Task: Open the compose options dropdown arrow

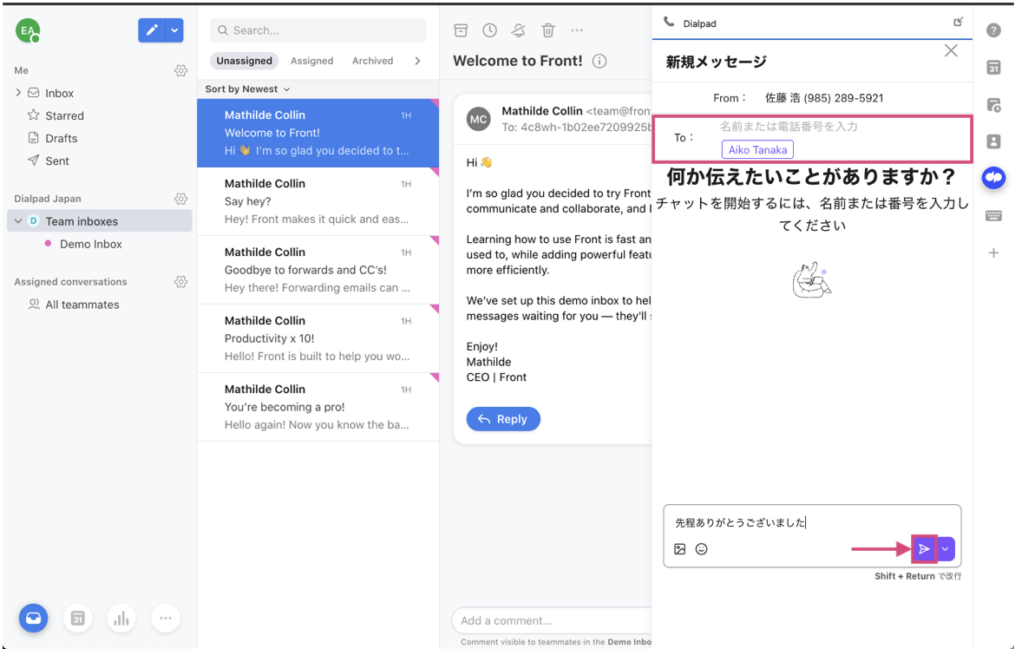Action: coord(175,30)
